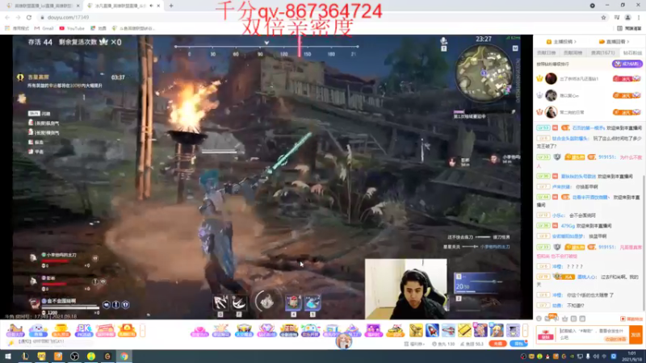Select the 贡献周榜 tab
Screen dimensions: 646x363
(573, 52)
